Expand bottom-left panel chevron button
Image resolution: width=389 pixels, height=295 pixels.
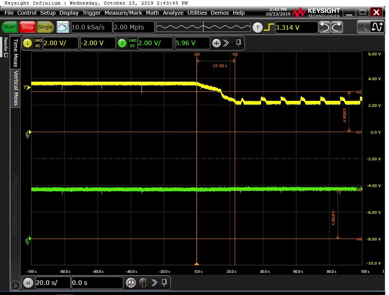tap(15, 286)
